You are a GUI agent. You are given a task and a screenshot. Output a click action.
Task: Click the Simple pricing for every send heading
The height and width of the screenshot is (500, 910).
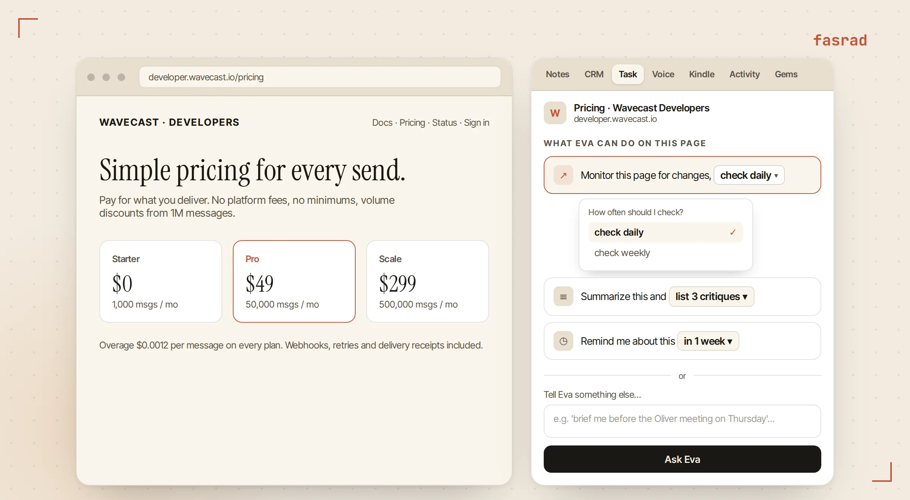coord(253,170)
